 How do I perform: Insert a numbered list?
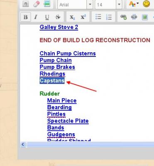(x=109, y=17)
